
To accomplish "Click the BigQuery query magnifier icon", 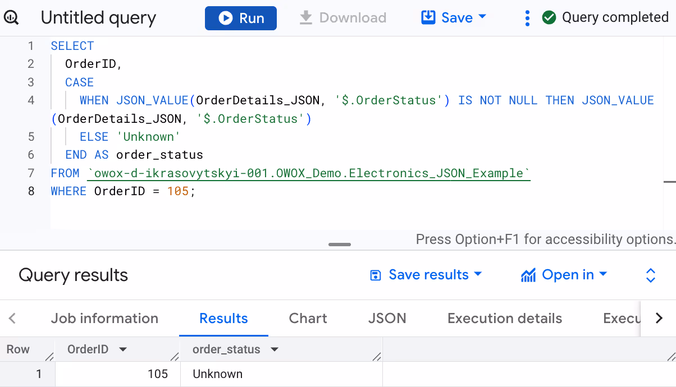I will coord(11,18).
